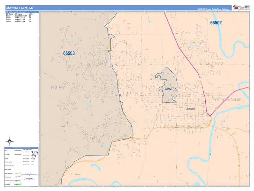Image resolution: width=254 pixels, height=191 pixels.
Task: Click the kilometers scale bar in legend
Action: tap(29, 179)
